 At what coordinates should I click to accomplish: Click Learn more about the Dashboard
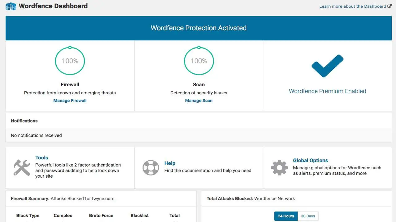click(x=353, y=6)
